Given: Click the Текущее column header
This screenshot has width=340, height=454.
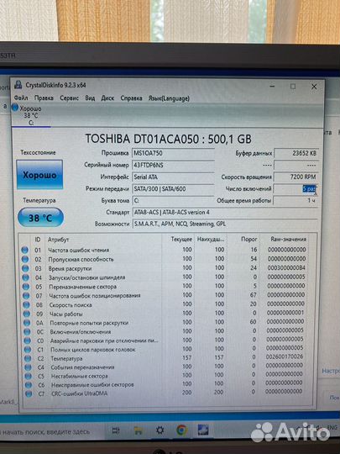Looking at the screenshot, I should point(181,239).
